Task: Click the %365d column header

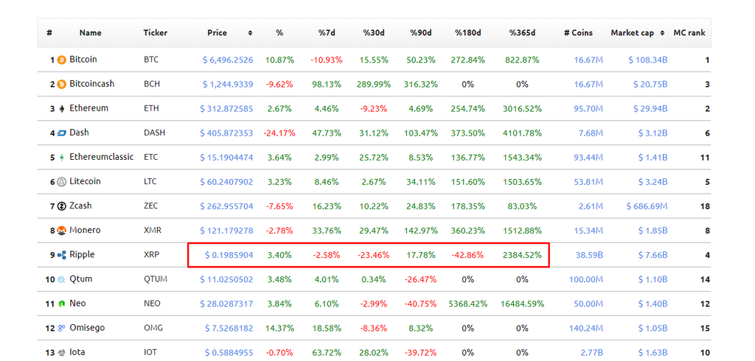Action: 523,33
